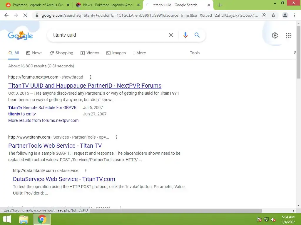Switch to Videos results
Viewport: 301px width, 225px height.
[x=90, y=53]
